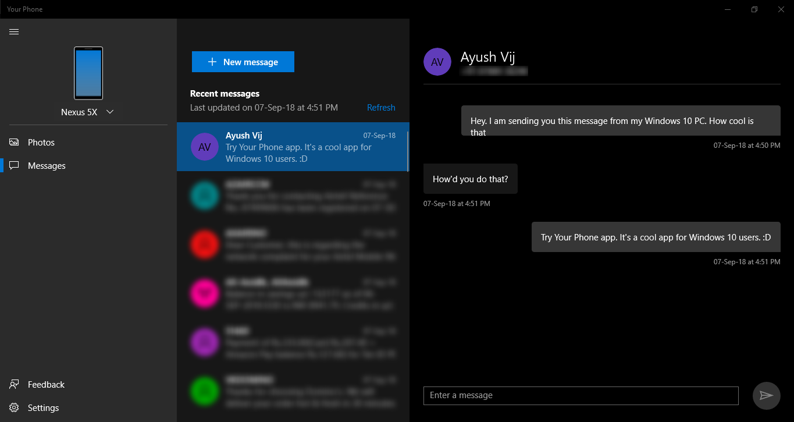Click the teal avatar of second conversation

click(x=204, y=196)
